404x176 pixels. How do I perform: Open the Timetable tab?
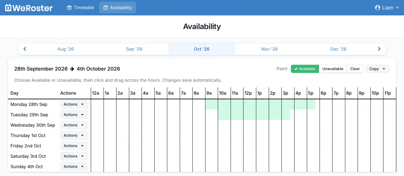81,8
